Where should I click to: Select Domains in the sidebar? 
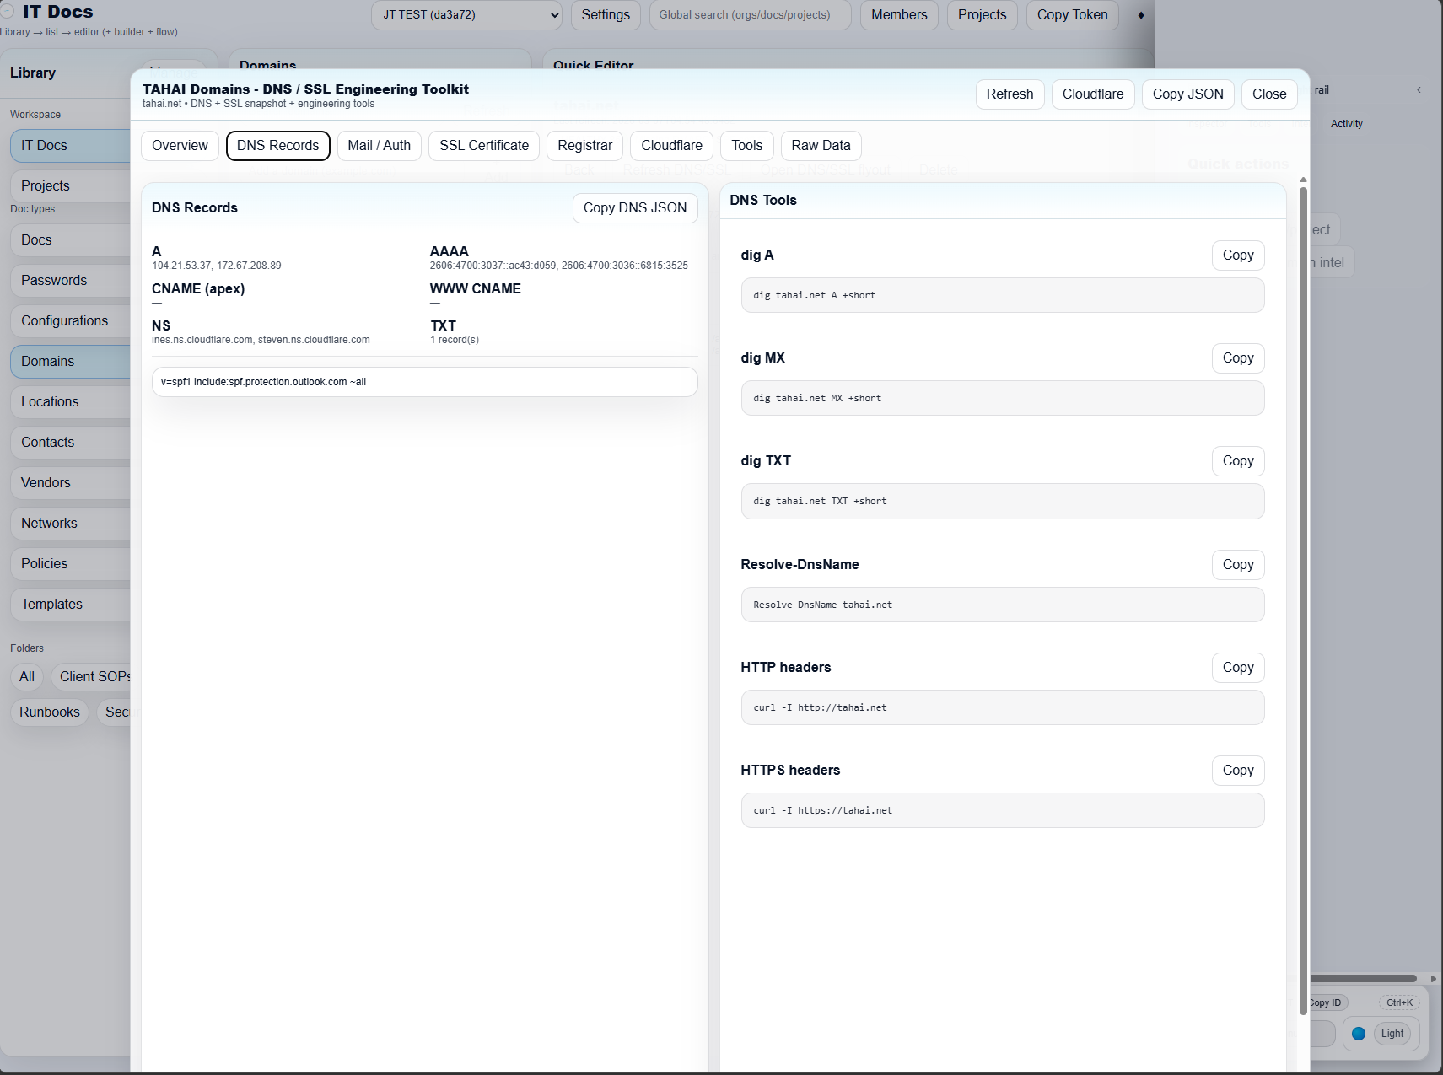click(x=46, y=361)
